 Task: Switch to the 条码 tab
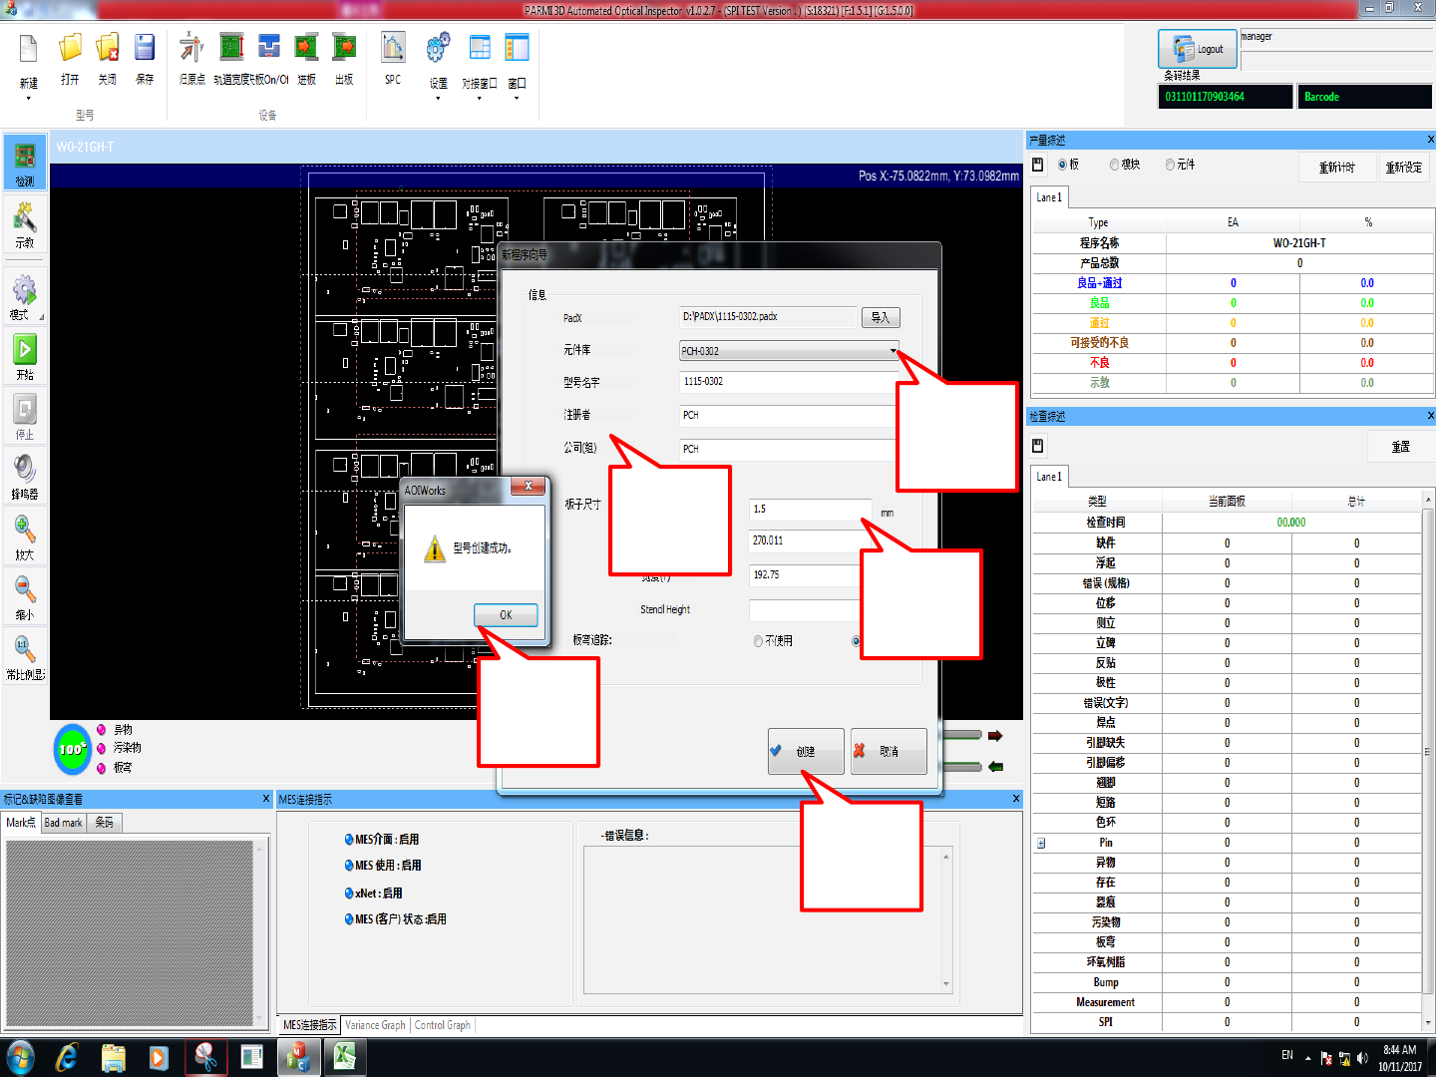pyautogui.click(x=104, y=823)
